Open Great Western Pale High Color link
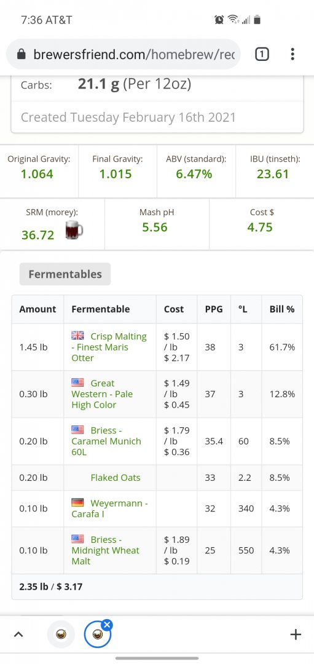This screenshot has height=664, width=314. pyautogui.click(x=102, y=394)
